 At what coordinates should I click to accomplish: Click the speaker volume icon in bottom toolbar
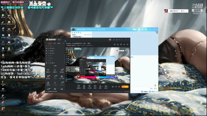pyautogui.click(x=106, y=86)
